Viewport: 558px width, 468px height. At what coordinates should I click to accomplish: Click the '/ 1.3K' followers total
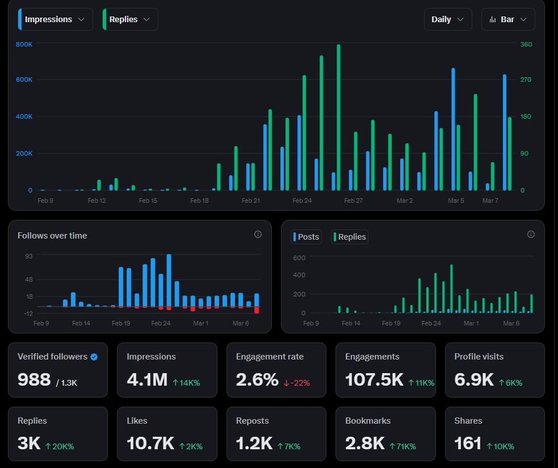(66, 383)
